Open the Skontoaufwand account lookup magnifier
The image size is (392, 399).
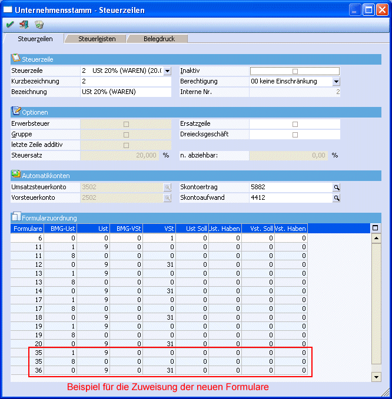coord(337,198)
